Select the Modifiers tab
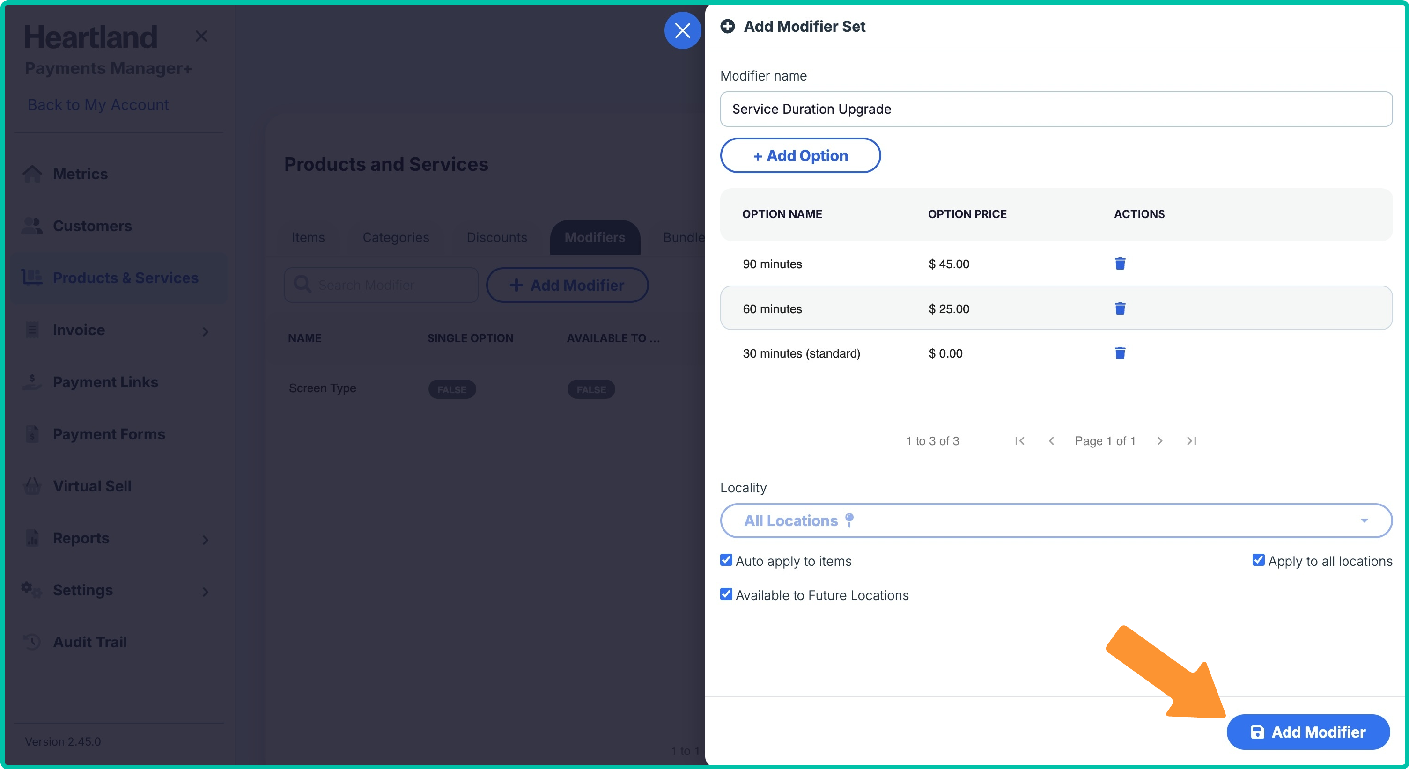Screen dimensions: 1409x769 595,238
